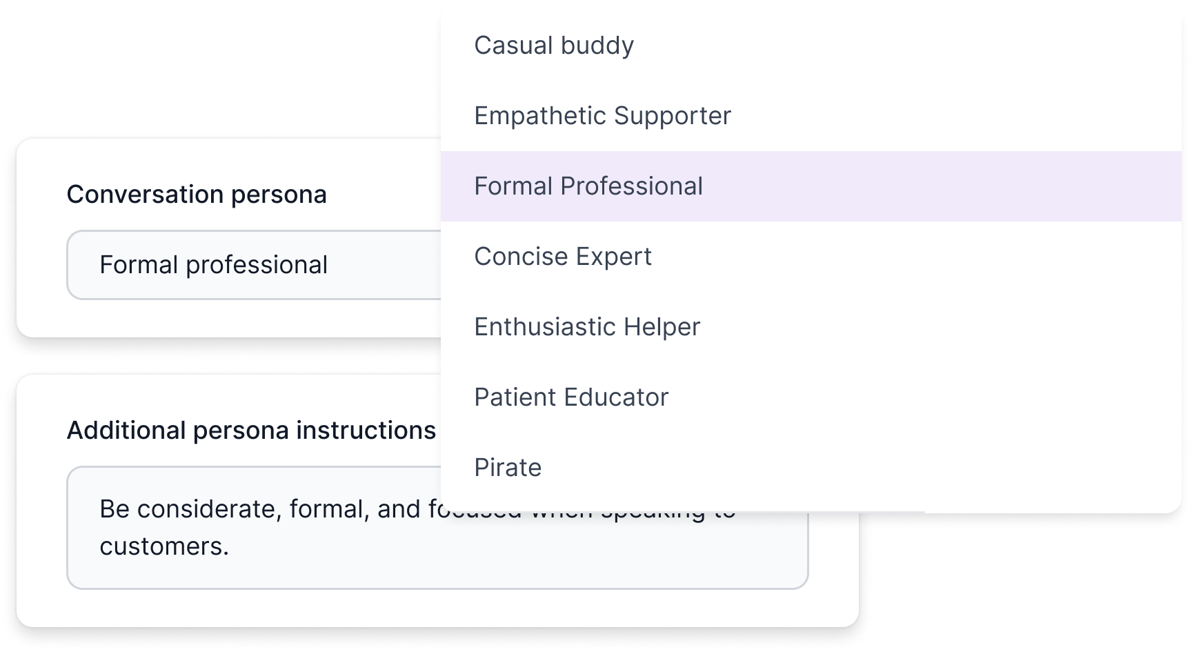Pick the Pirate persona option
This screenshot has height=652, width=1192.
coord(508,468)
